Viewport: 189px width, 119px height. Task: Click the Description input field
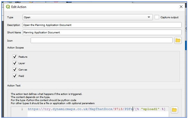click(102, 25)
